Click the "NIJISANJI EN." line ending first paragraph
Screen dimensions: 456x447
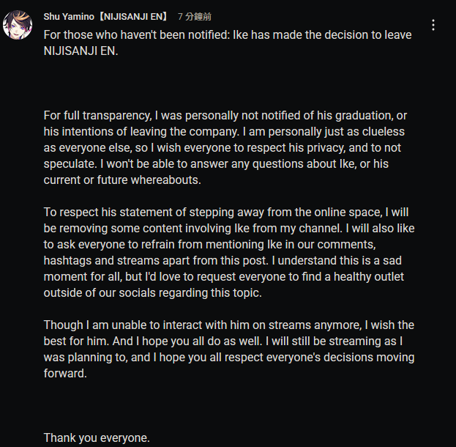[81, 51]
